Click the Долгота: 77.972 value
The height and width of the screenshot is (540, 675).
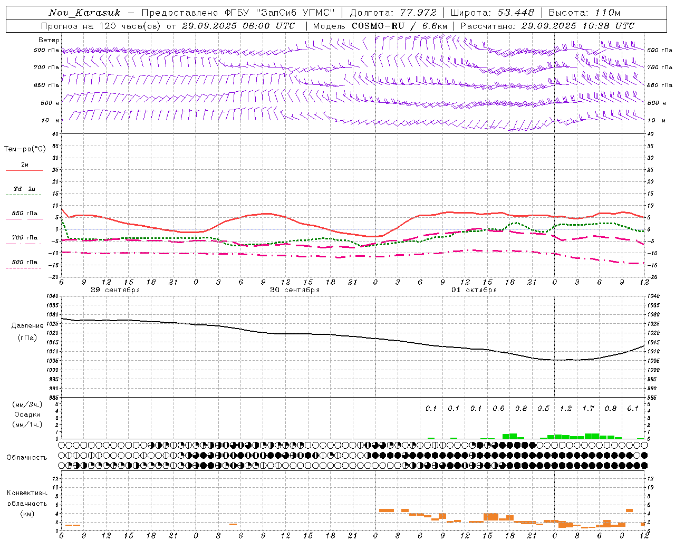[393, 13]
